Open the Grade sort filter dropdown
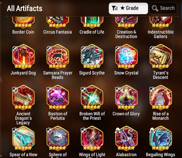This screenshot has height=158, width=182. coord(128,8)
